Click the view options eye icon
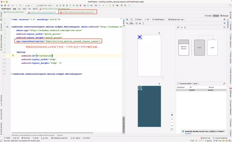 coord(127,23)
